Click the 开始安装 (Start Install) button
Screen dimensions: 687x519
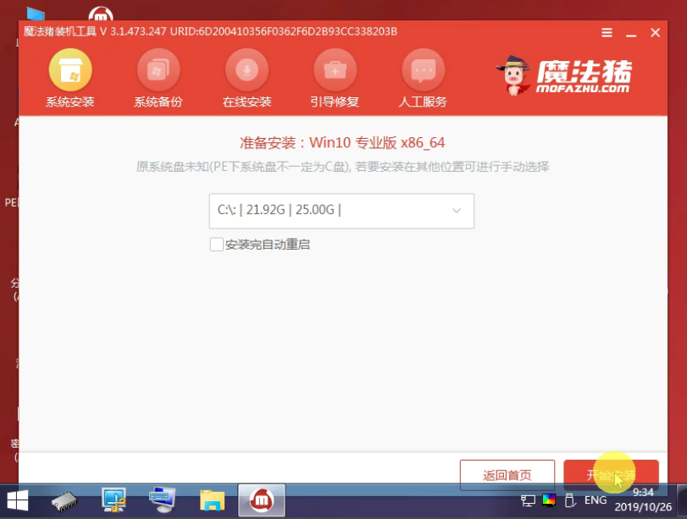611,475
